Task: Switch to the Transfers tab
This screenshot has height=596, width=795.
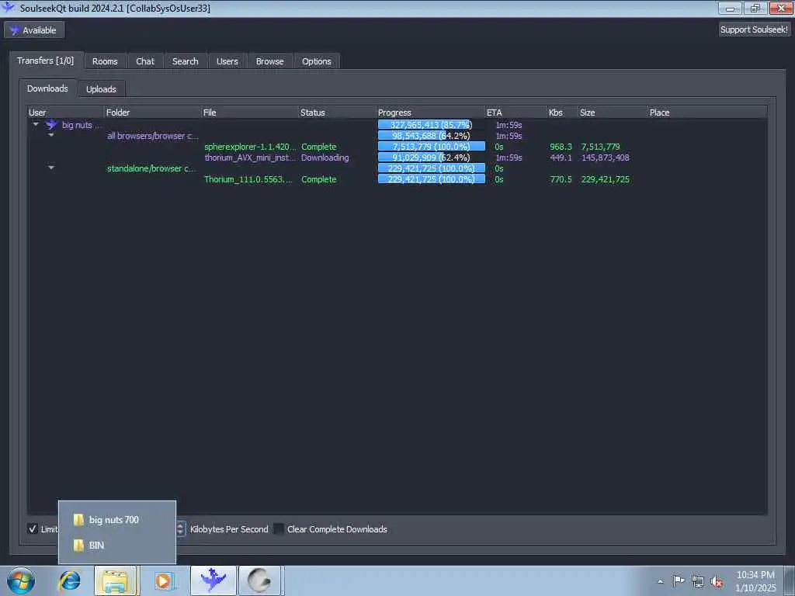Action: pyautogui.click(x=45, y=61)
